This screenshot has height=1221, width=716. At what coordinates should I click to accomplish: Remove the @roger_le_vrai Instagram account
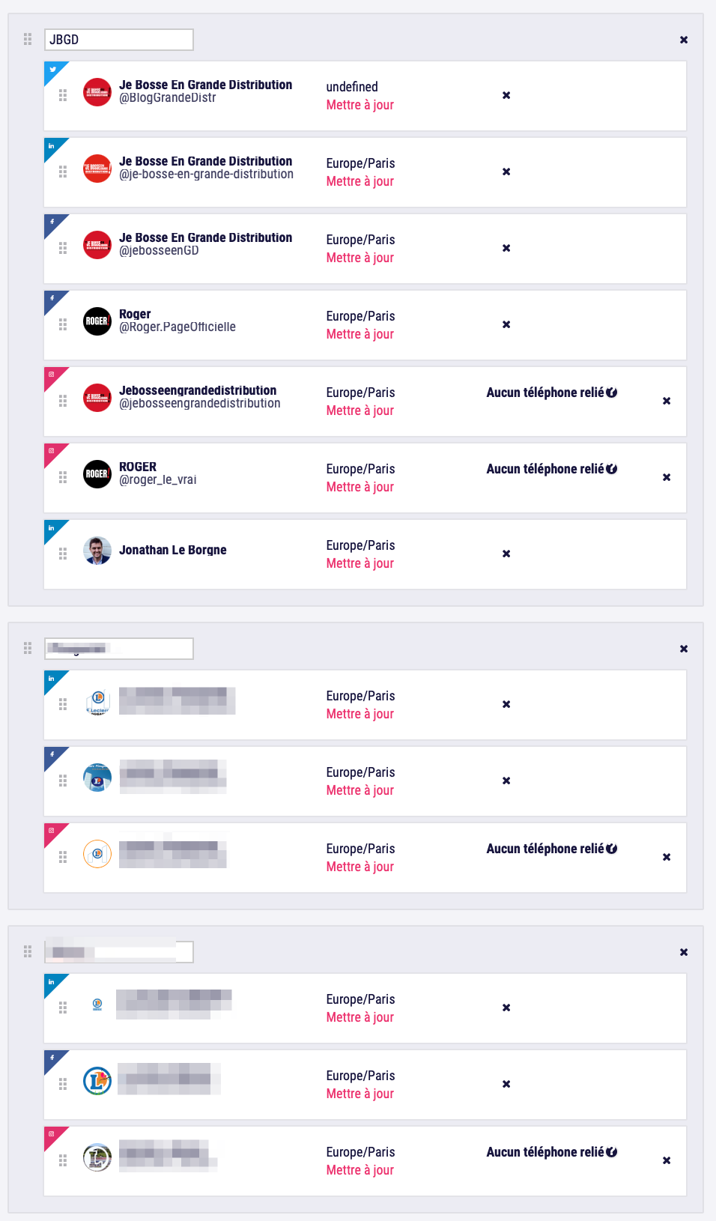pos(667,477)
